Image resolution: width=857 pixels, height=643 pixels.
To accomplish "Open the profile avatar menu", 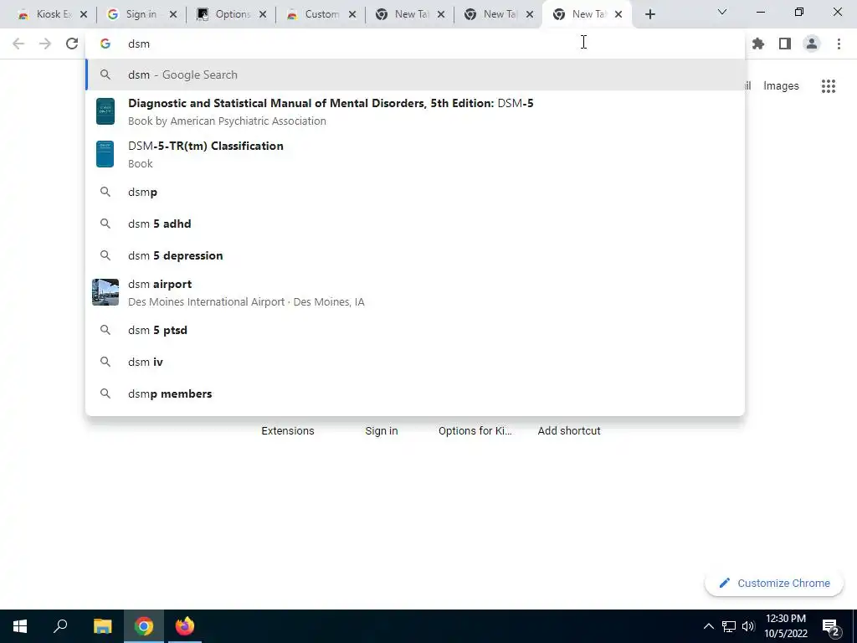I will (812, 44).
